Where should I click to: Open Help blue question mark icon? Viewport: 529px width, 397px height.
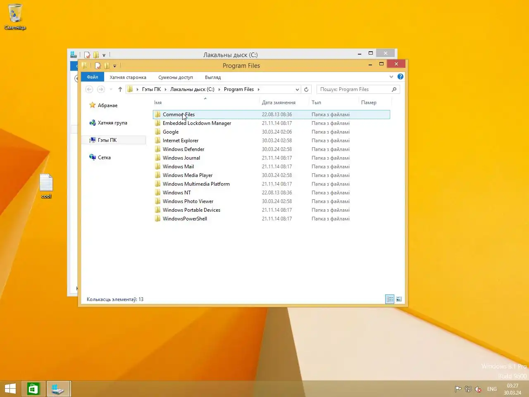pyautogui.click(x=400, y=77)
